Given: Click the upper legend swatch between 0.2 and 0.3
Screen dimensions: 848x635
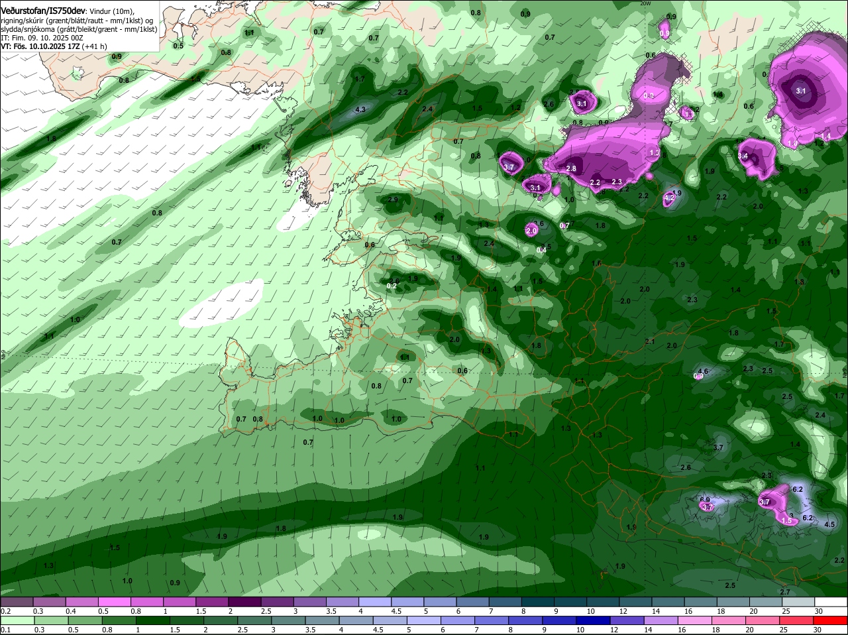Looking at the screenshot, I should point(17,602).
